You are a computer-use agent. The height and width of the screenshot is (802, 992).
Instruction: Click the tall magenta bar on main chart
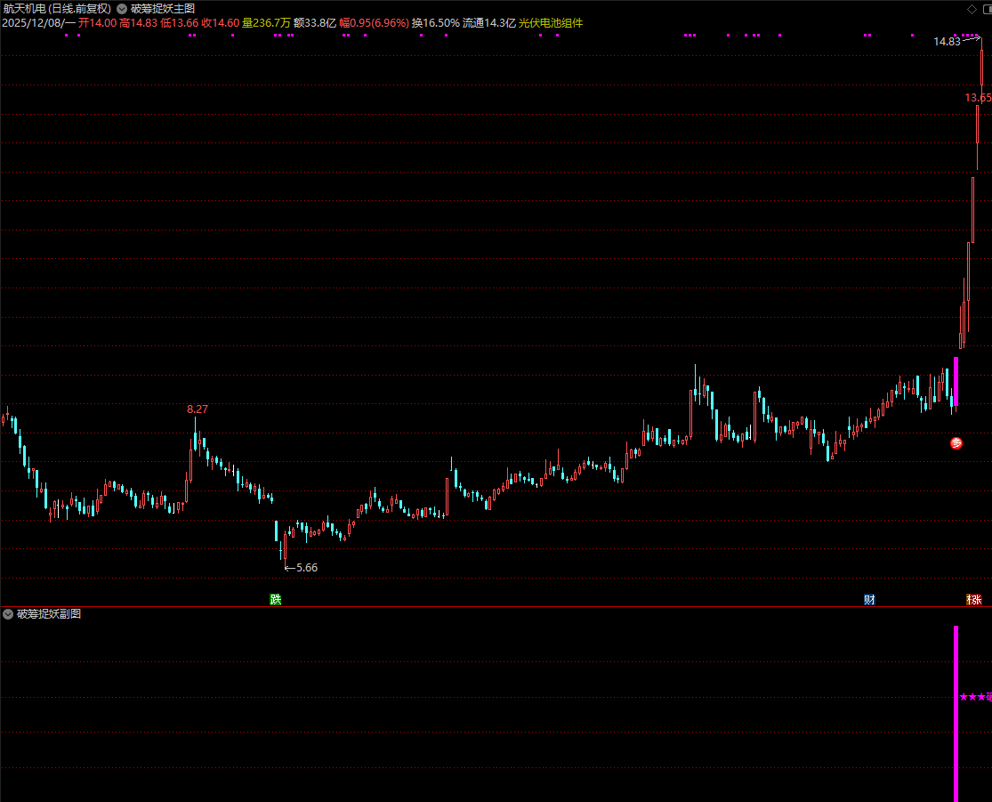(956, 381)
